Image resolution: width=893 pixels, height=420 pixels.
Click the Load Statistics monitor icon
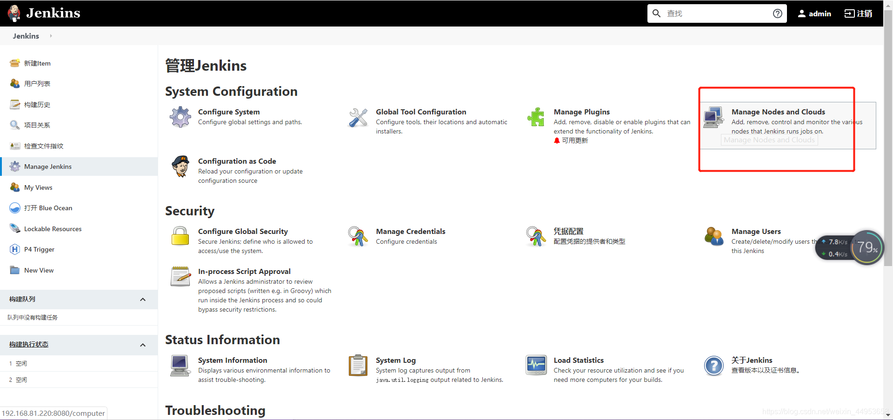tap(536, 365)
